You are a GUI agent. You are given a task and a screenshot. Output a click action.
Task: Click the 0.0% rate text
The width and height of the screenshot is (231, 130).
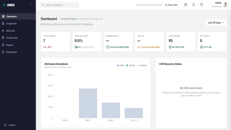[208, 47]
